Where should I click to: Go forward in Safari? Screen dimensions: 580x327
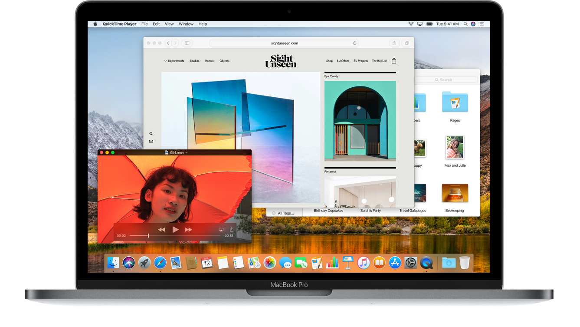175,43
